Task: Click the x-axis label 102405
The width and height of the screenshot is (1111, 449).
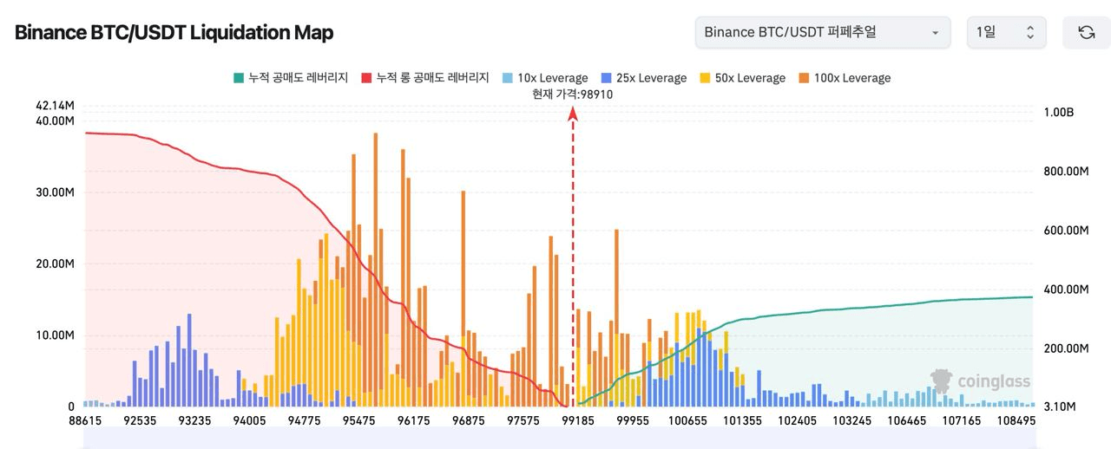Action: (x=797, y=420)
